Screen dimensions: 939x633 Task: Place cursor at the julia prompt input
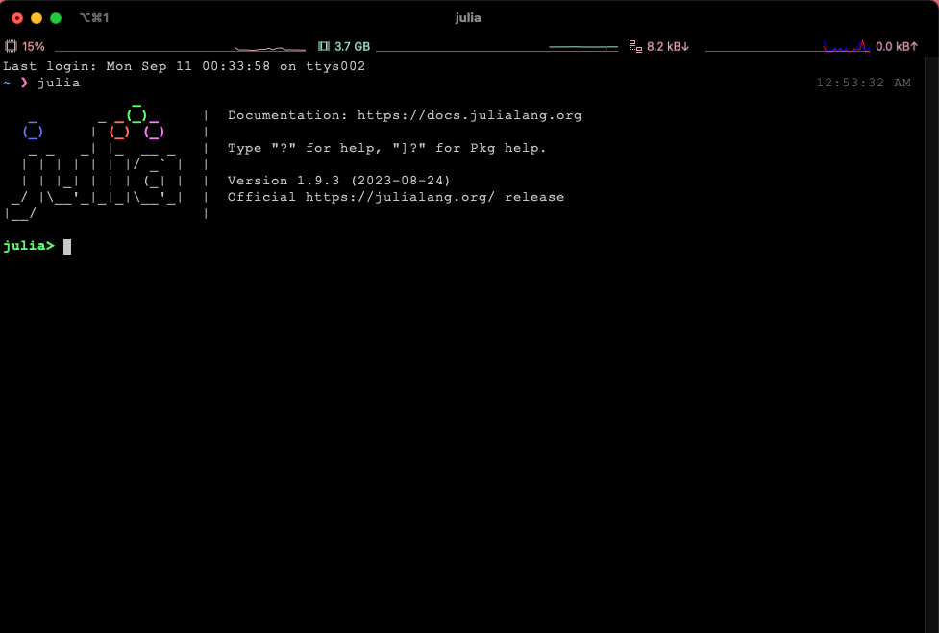(67, 247)
